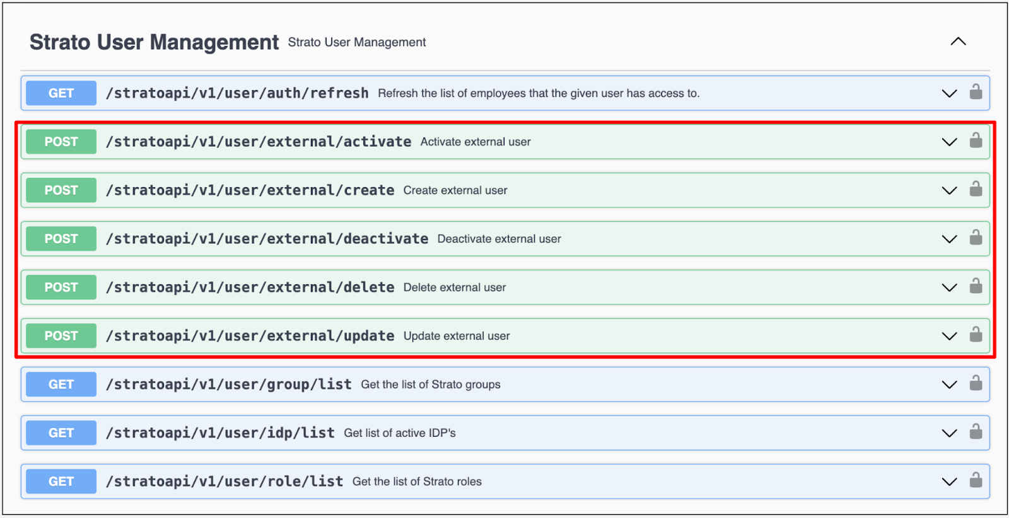Click POST badge for external/activate
The width and height of the screenshot is (1009, 518).
61,142
